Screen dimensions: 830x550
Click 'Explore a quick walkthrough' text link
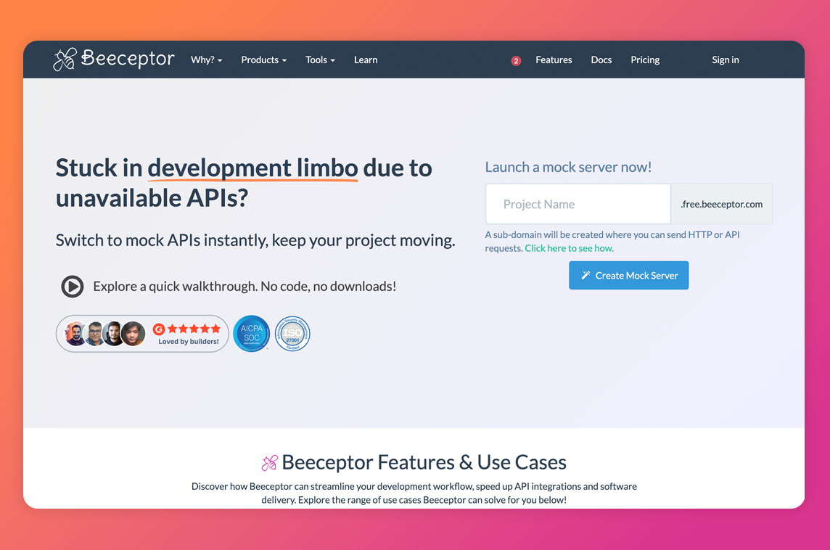pyautogui.click(x=245, y=287)
